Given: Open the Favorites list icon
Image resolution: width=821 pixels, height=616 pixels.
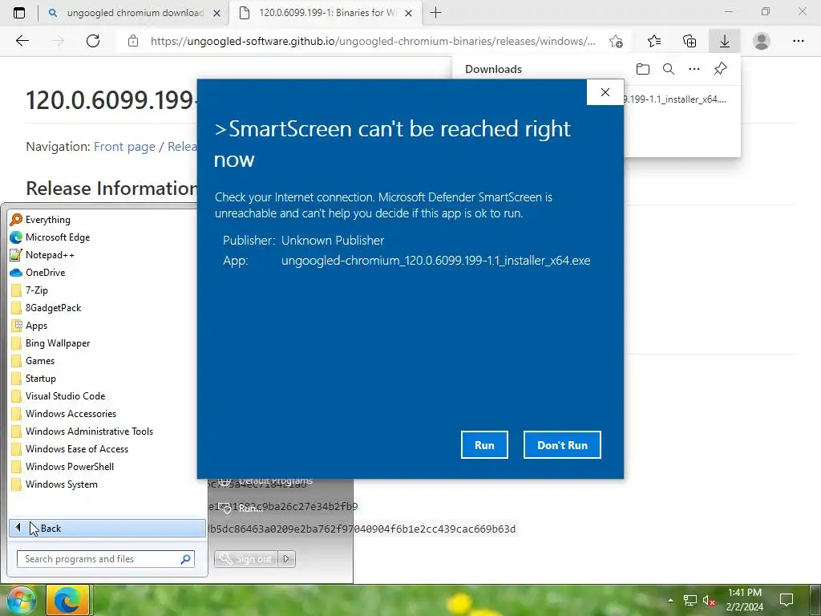Looking at the screenshot, I should coord(654,41).
